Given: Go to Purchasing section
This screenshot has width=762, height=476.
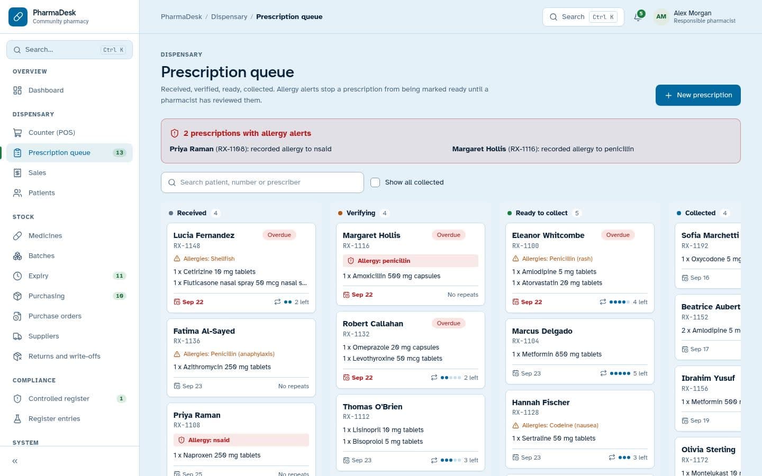Looking at the screenshot, I should point(69,296).
